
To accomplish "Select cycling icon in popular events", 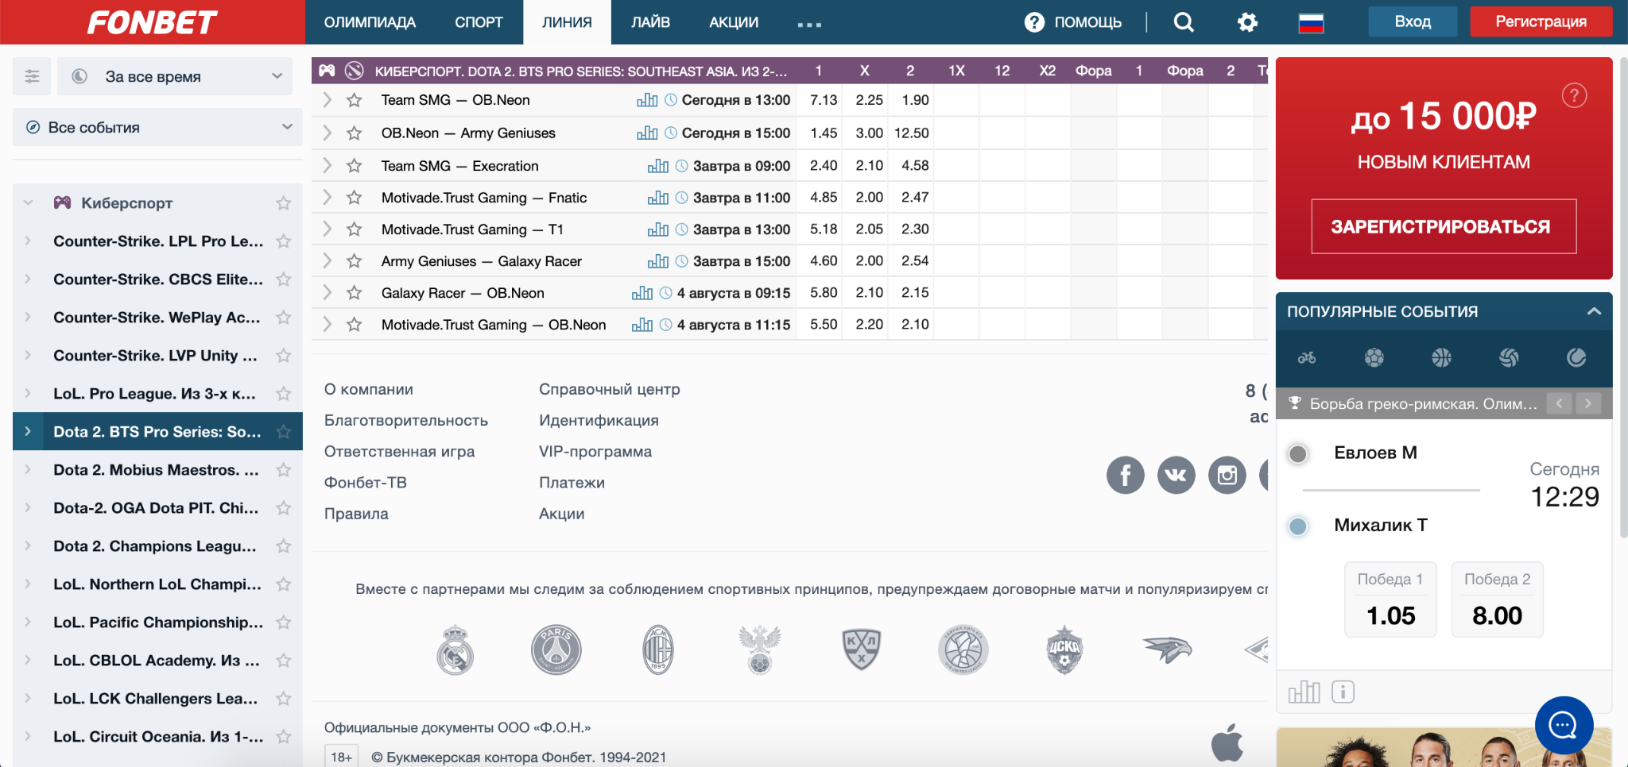I will tap(1307, 358).
